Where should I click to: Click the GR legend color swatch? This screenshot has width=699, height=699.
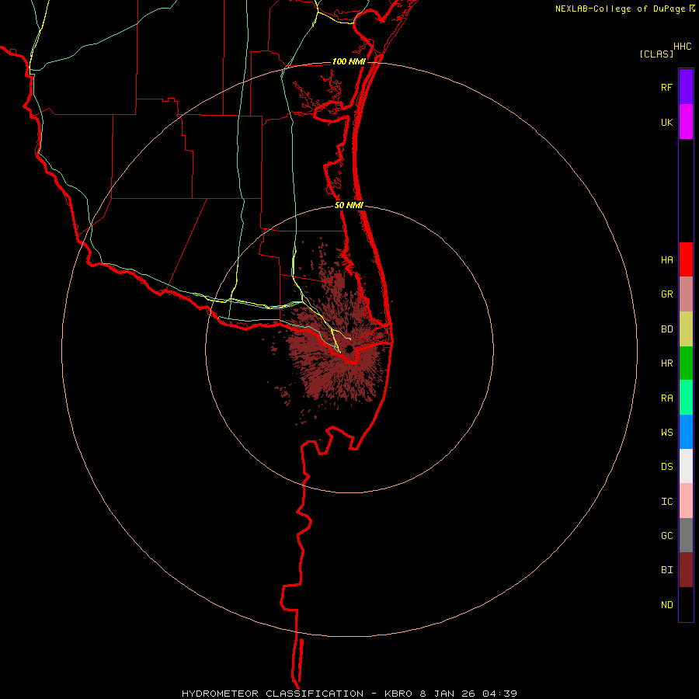tap(686, 294)
